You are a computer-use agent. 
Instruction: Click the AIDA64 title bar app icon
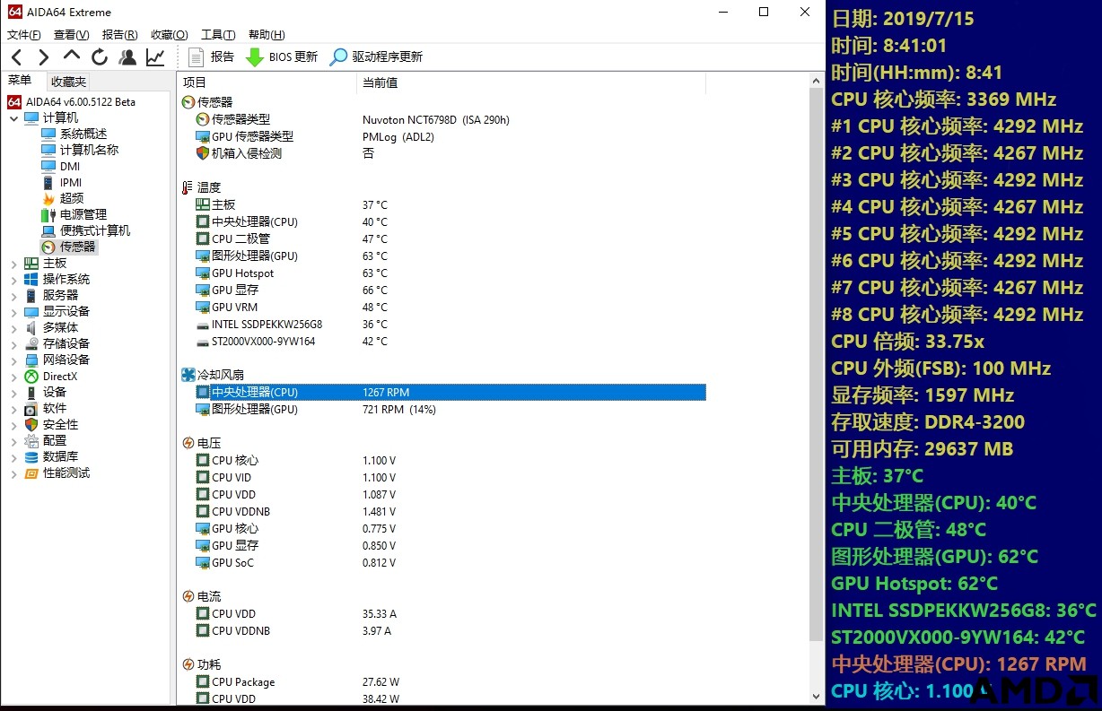pyautogui.click(x=13, y=13)
